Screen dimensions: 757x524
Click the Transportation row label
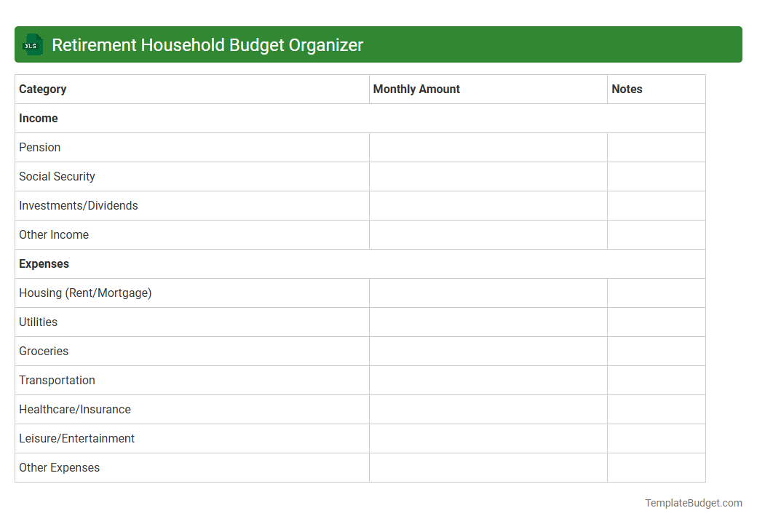pyautogui.click(x=57, y=380)
